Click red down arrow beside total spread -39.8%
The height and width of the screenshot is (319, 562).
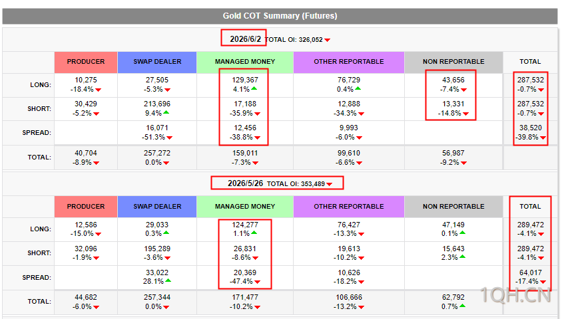point(543,138)
